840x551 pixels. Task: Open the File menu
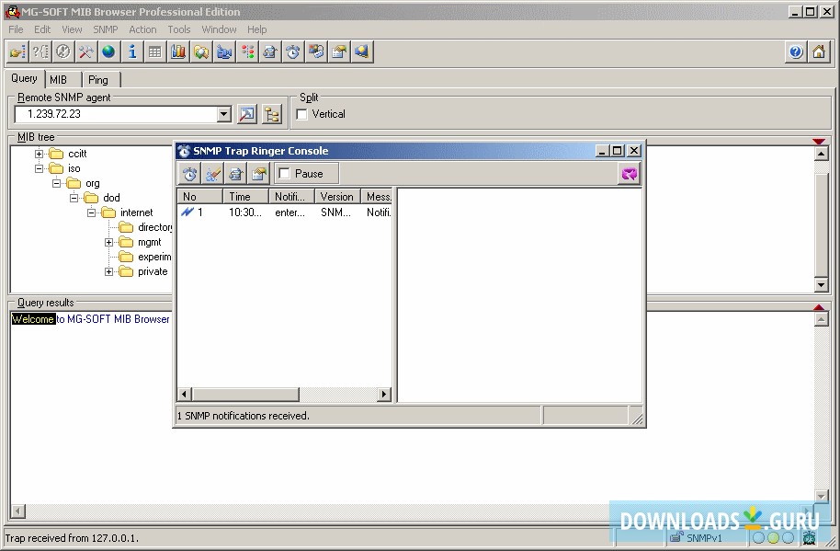16,29
